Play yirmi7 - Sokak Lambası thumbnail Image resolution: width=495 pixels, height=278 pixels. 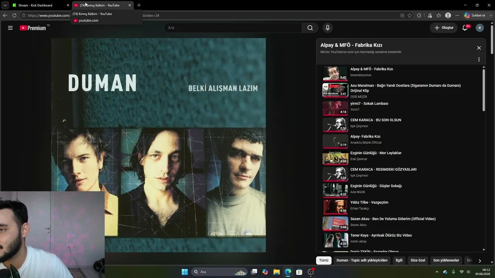(335, 108)
